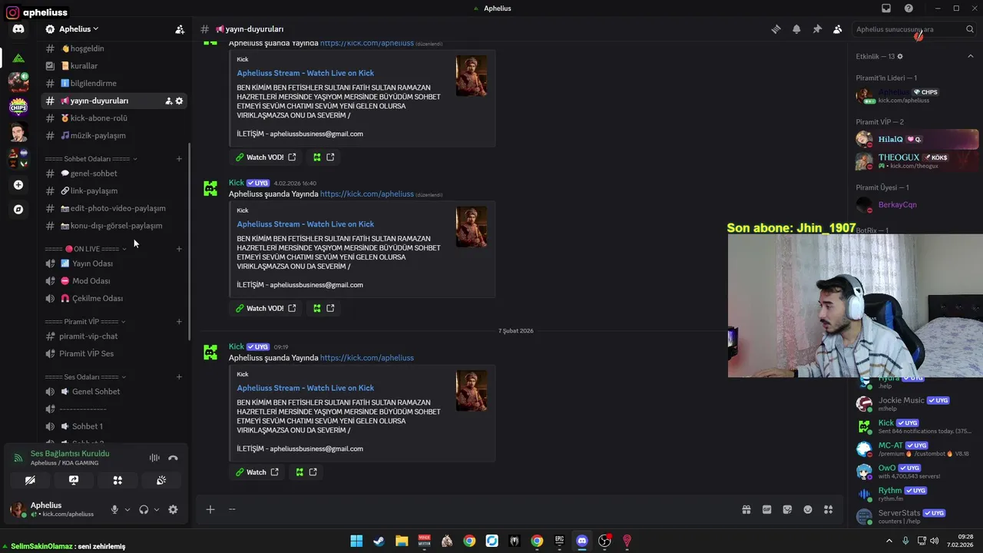Open GIF picker

click(x=766, y=509)
